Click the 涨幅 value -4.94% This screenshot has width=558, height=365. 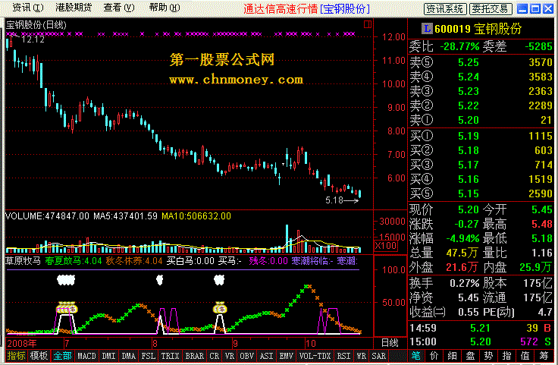click(462, 238)
